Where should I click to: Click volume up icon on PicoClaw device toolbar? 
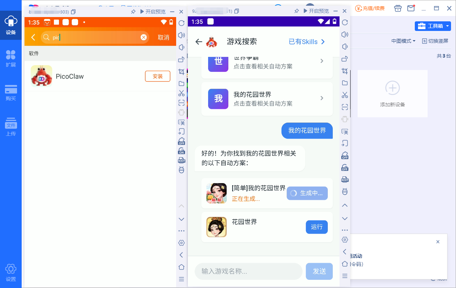(181, 35)
